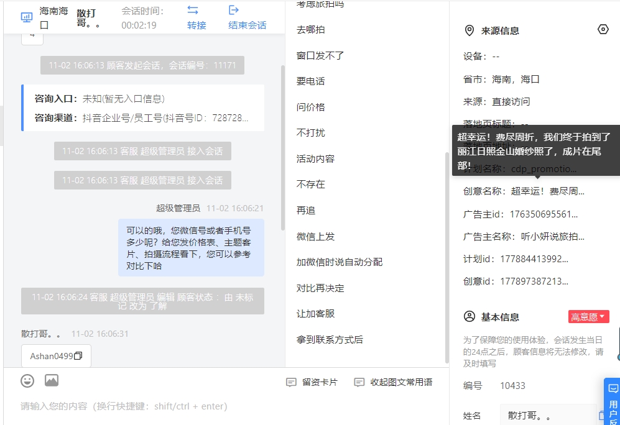Viewport: 620px width, 425px height.
Task: Click the 创意名称 row
Action: coord(524,191)
